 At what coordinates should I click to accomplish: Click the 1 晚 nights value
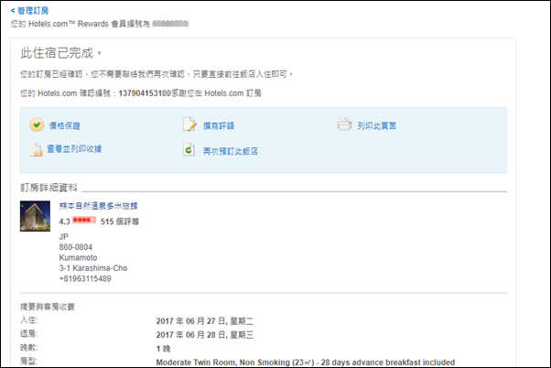click(x=163, y=349)
